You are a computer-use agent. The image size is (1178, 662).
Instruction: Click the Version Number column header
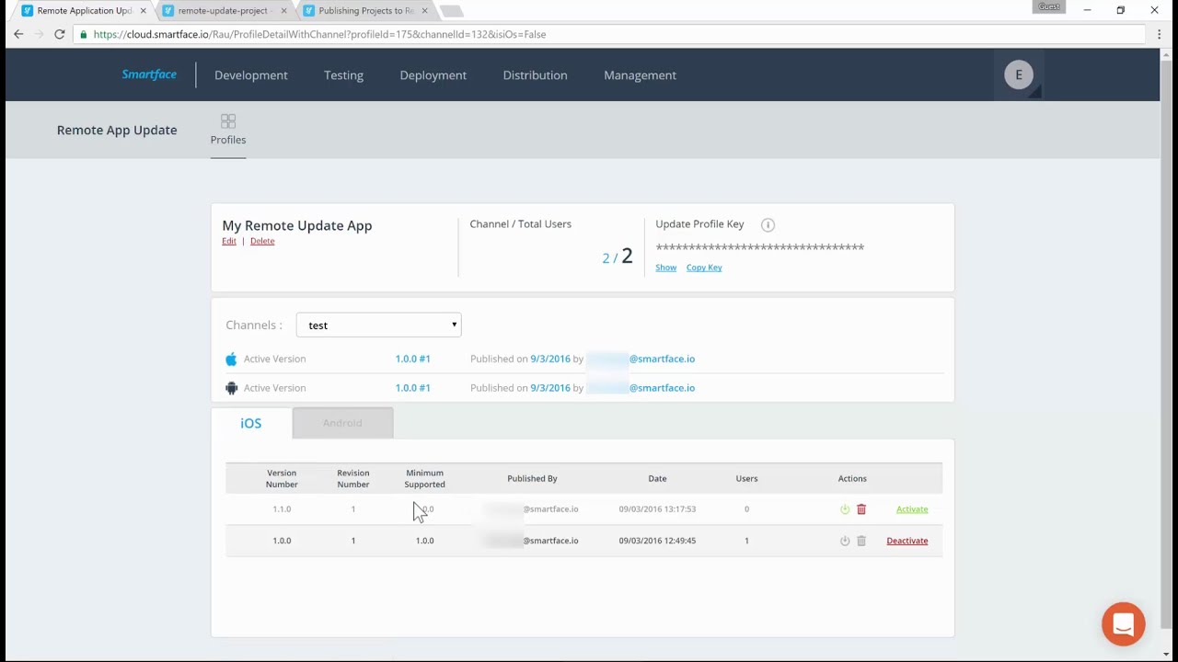pos(282,478)
